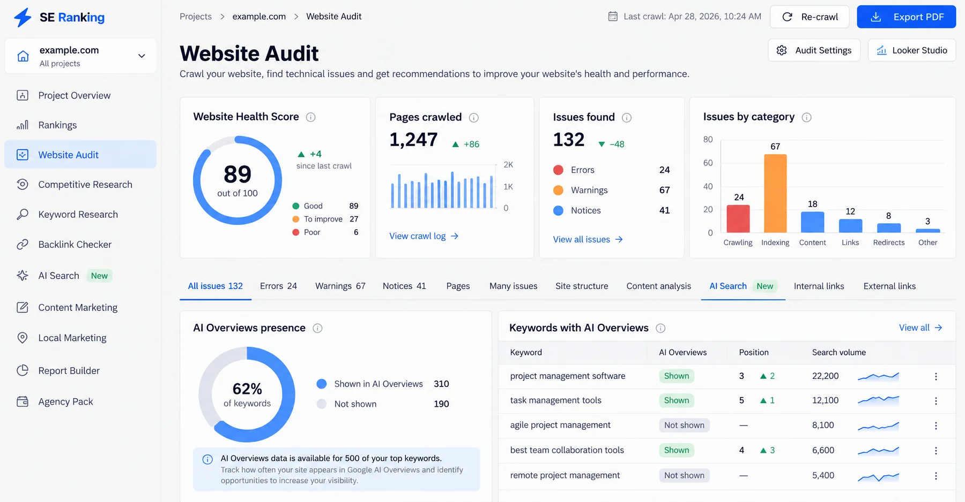Click the Export PDF button

pos(907,17)
